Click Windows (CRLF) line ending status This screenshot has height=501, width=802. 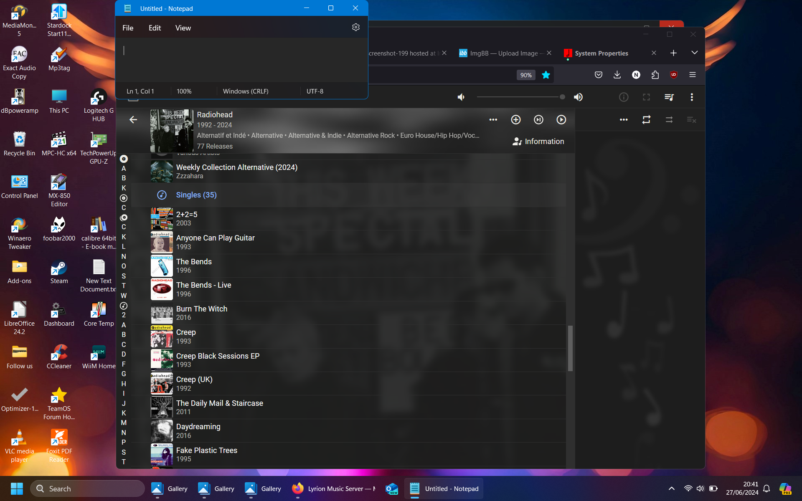(x=246, y=91)
